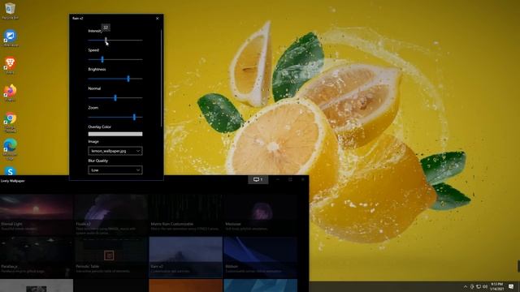Viewport: 520px width, 292px height.
Task: Select the Rain v2 wallpaper thumbnail
Action: (186, 257)
